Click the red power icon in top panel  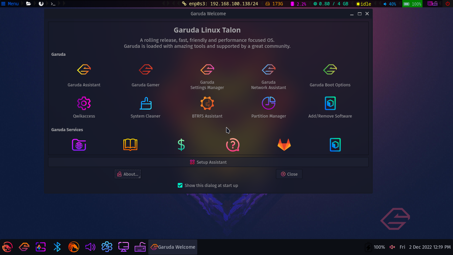tap(448, 4)
